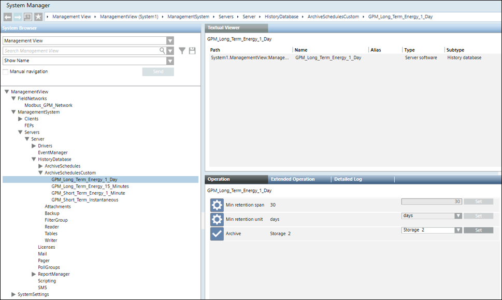Screen dimensions: 502x300
Task: Click the back navigation arrow
Action: 8,17
